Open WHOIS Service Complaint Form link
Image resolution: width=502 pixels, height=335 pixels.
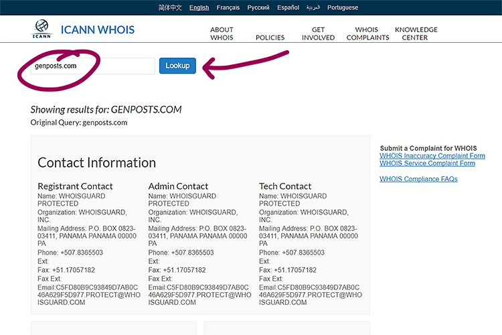pyautogui.click(x=428, y=163)
